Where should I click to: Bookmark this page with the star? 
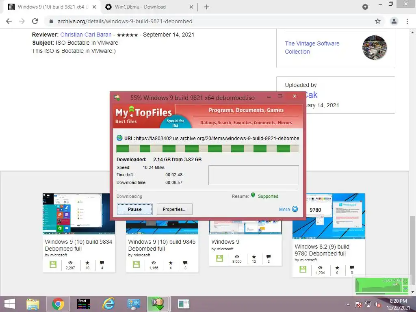coord(377,21)
